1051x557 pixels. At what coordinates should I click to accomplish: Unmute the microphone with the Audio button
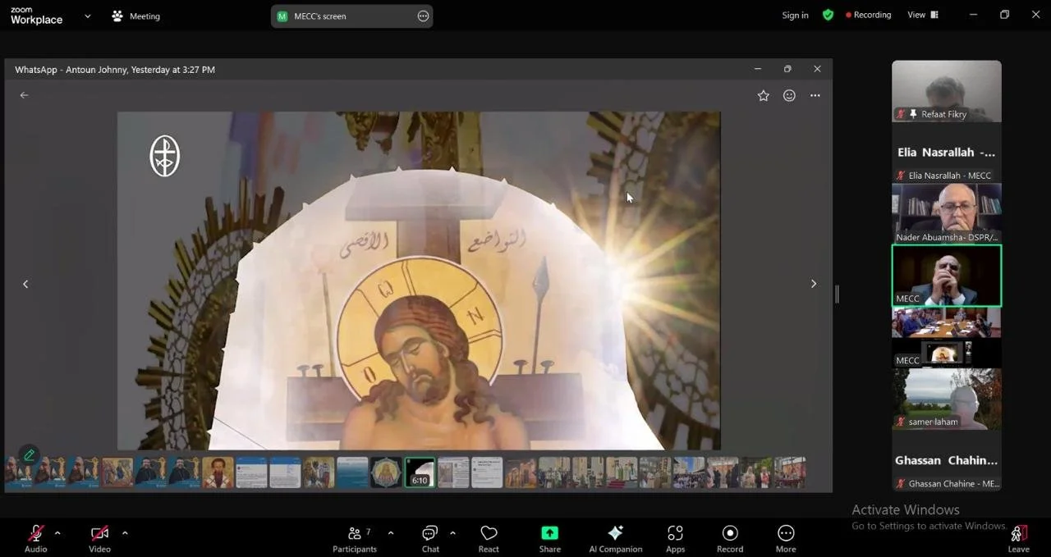point(35,539)
